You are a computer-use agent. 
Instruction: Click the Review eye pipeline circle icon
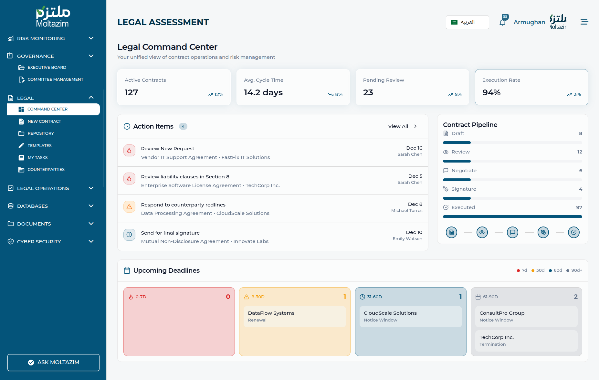click(482, 232)
